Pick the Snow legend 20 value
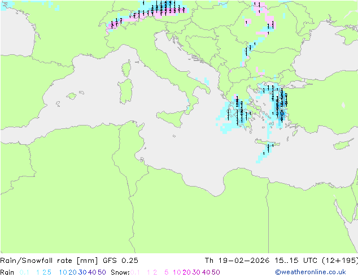 (186, 272)
